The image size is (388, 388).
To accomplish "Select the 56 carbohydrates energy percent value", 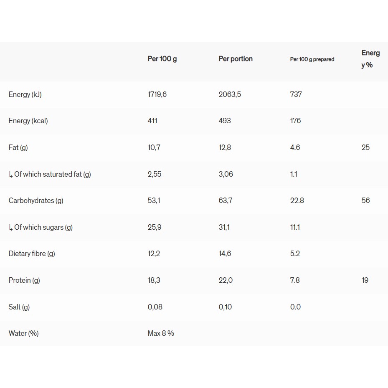I will tap(365, 200).
